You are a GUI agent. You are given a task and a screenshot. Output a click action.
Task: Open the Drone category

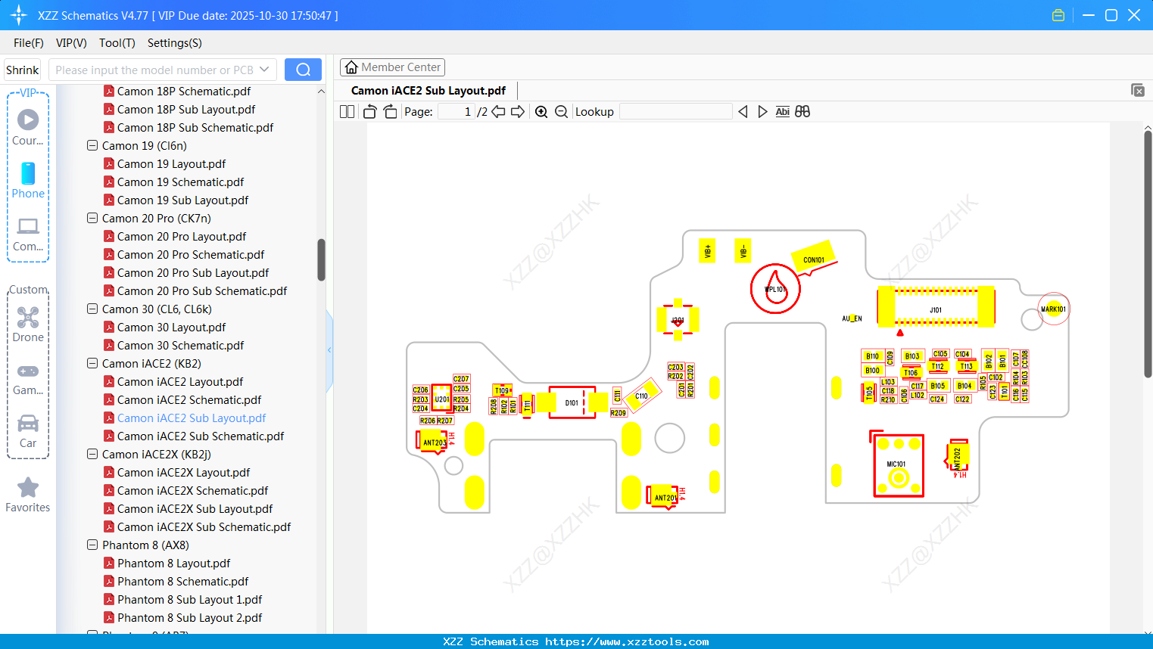click(x=28, y=324)
